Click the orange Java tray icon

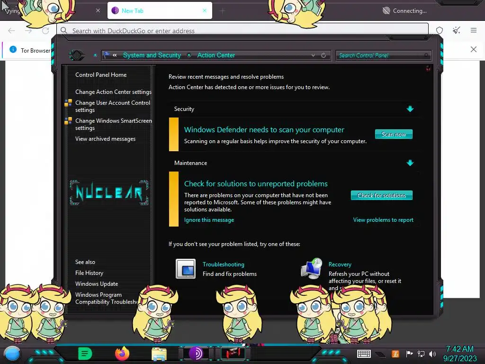point(395,354)
